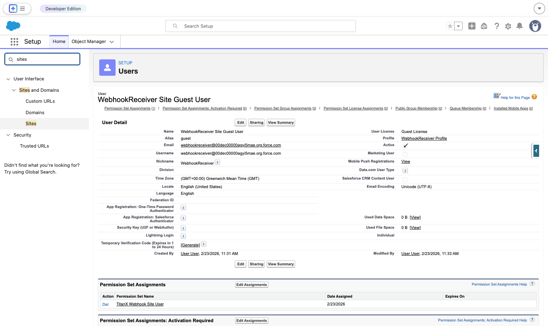Collapse the Sites and Domains subtree
The height and width of the screenshot is (330, 548).
[14, 90]
